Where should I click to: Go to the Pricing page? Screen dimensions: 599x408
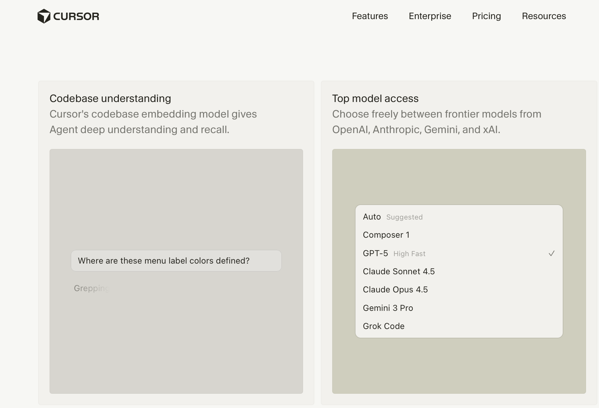click(486, 16)
